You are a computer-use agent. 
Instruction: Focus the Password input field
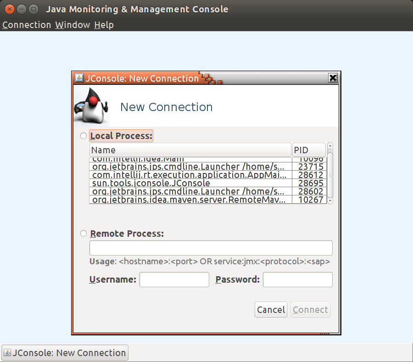pos(298,279)
